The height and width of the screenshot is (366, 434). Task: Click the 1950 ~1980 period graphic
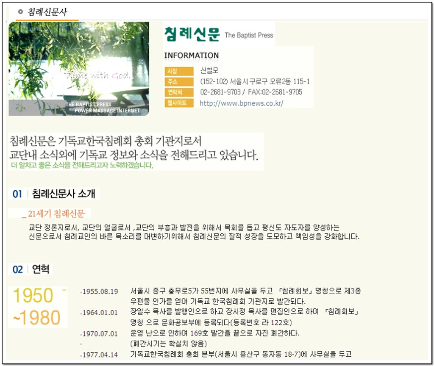[37, 307]
